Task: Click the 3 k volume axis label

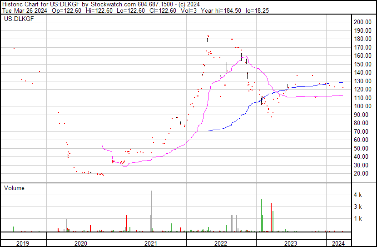Action: tap(358, 207)
